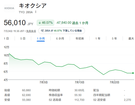Switch to the 6か月 range tab
The height and width of the screenshot is (105, 135).
(x=60, y=39)
